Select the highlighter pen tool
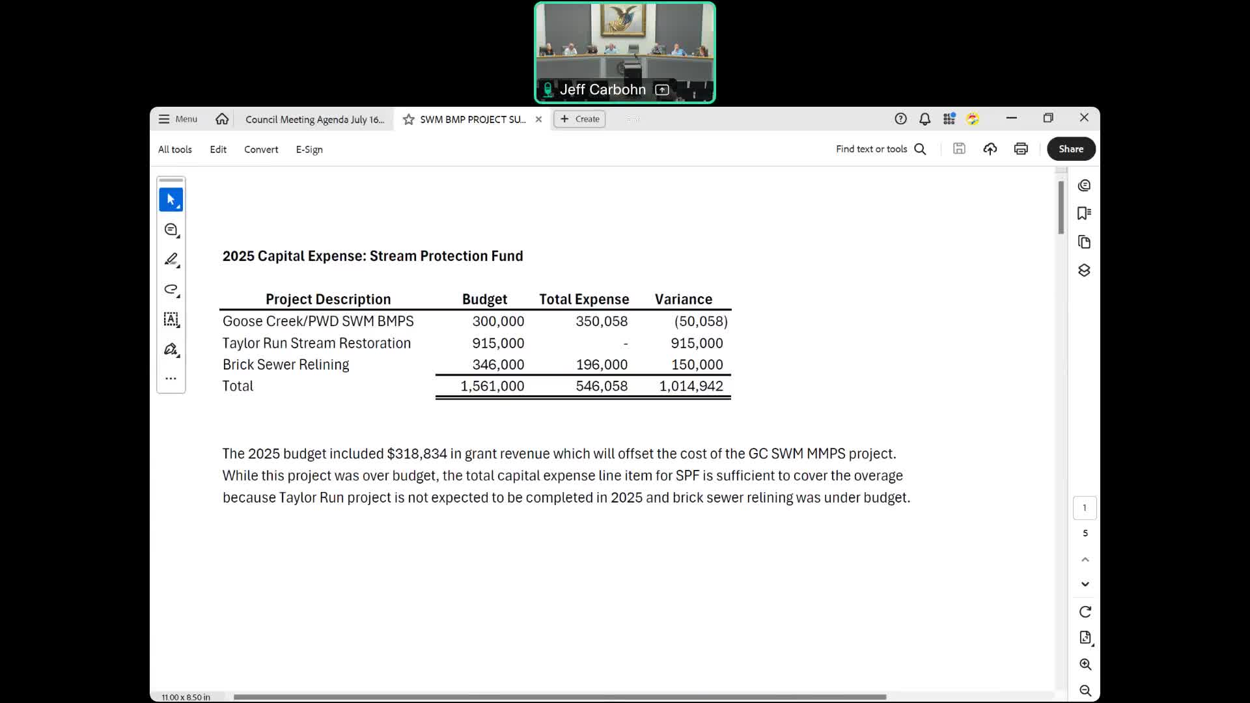The height and width of the screenshot is (703, 1250). click(x=171, y=260)
